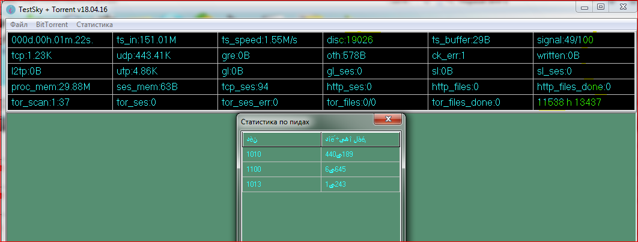Click the TestSky app icon in title bar

[10, 10]
